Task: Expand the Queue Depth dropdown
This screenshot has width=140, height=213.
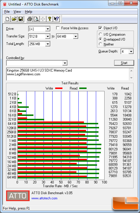Action: [131, 52]
